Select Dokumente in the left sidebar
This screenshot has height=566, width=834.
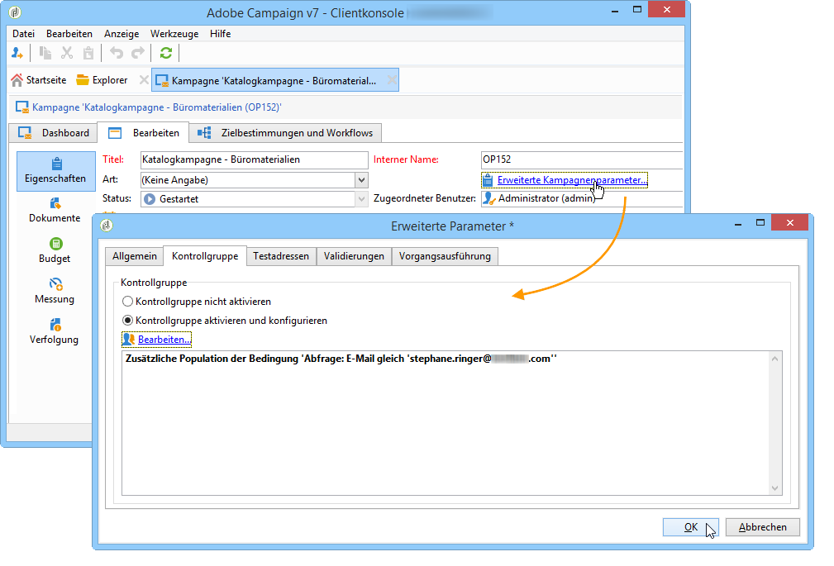pyautogui.click(x=55, y=210)
